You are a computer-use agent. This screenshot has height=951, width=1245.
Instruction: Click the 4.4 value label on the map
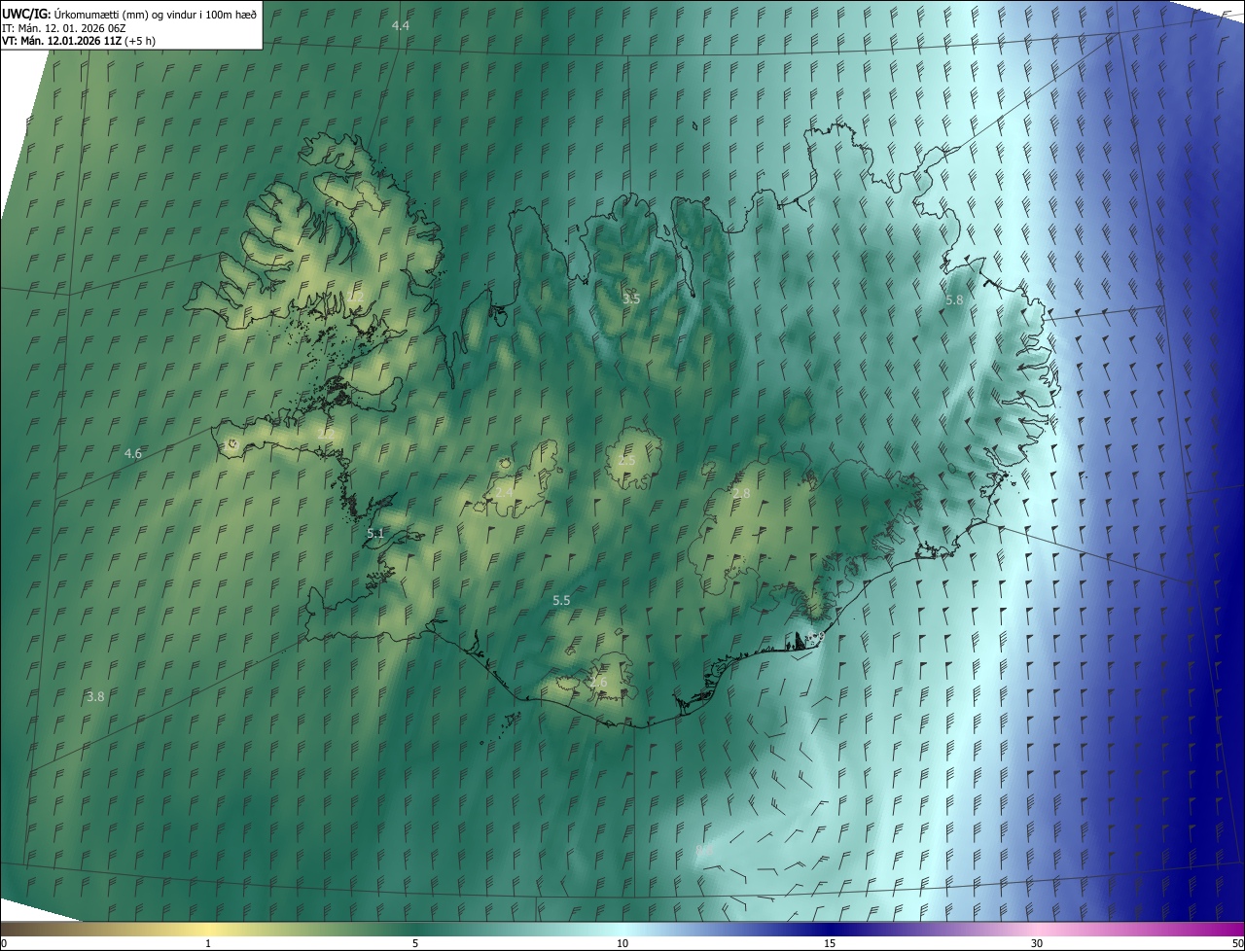401,25
